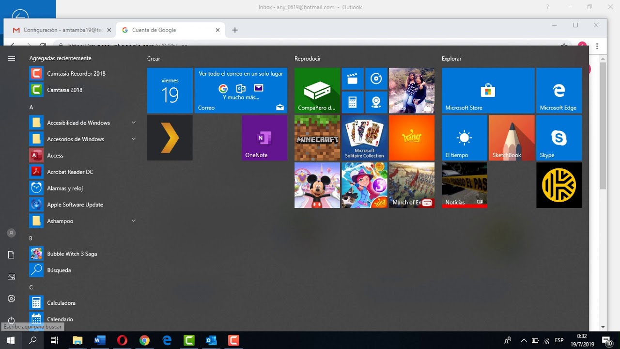Open the OneNote tile
Screen dimensions: 620x349
[x=264, y=138]
